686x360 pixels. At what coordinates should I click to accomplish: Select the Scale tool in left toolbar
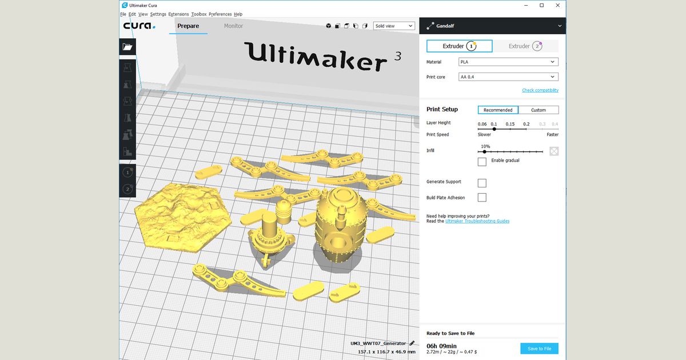(127, 85)
